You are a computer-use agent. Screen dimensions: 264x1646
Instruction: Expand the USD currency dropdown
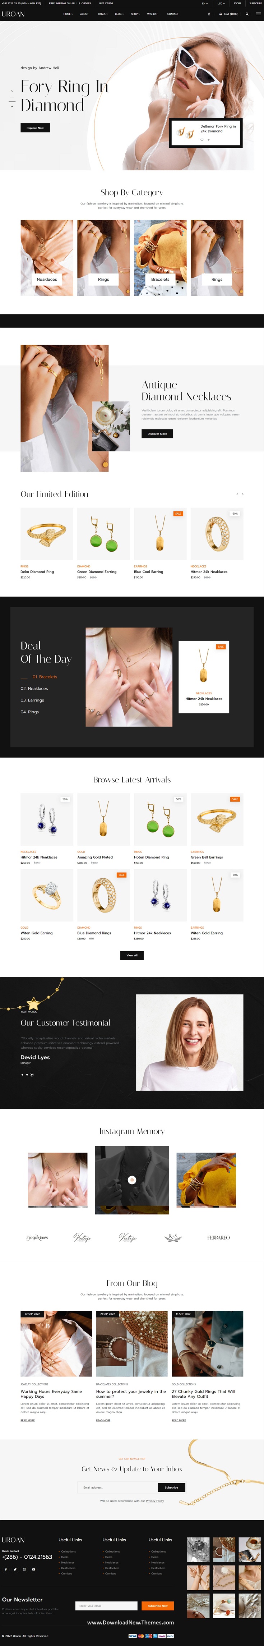pos(221,3)
